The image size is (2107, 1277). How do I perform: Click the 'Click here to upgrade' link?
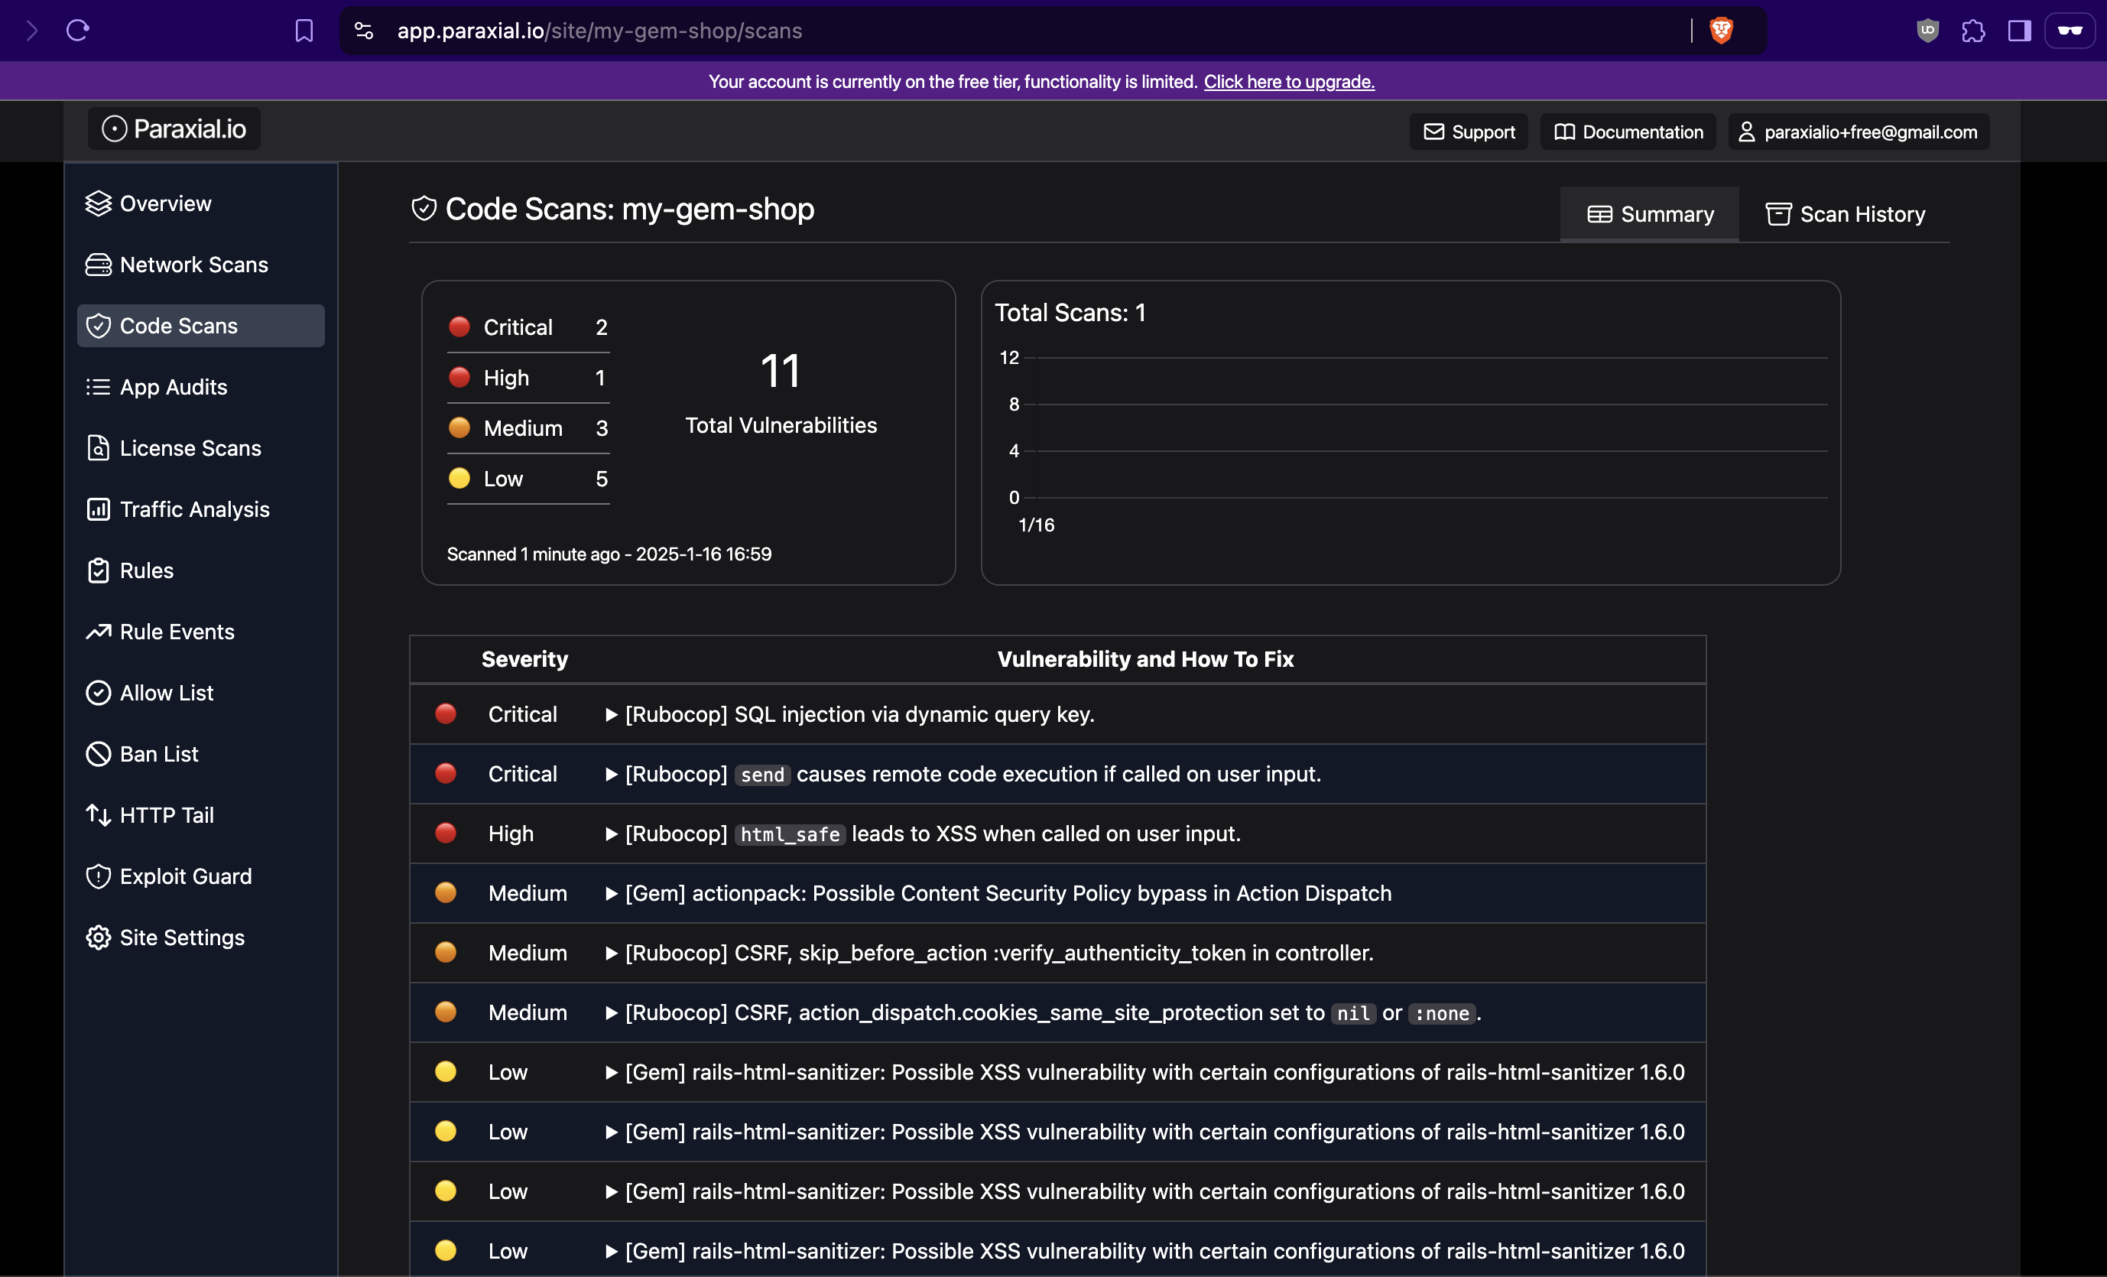1289,81
